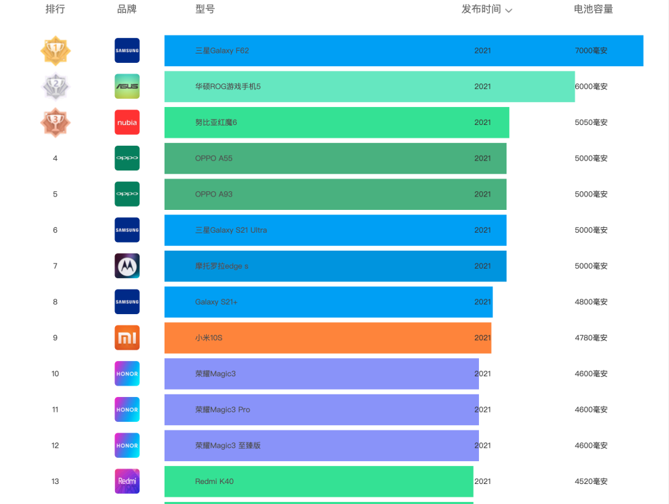Open the 华硕ROG游戏手机5 model link

[227, 87]
